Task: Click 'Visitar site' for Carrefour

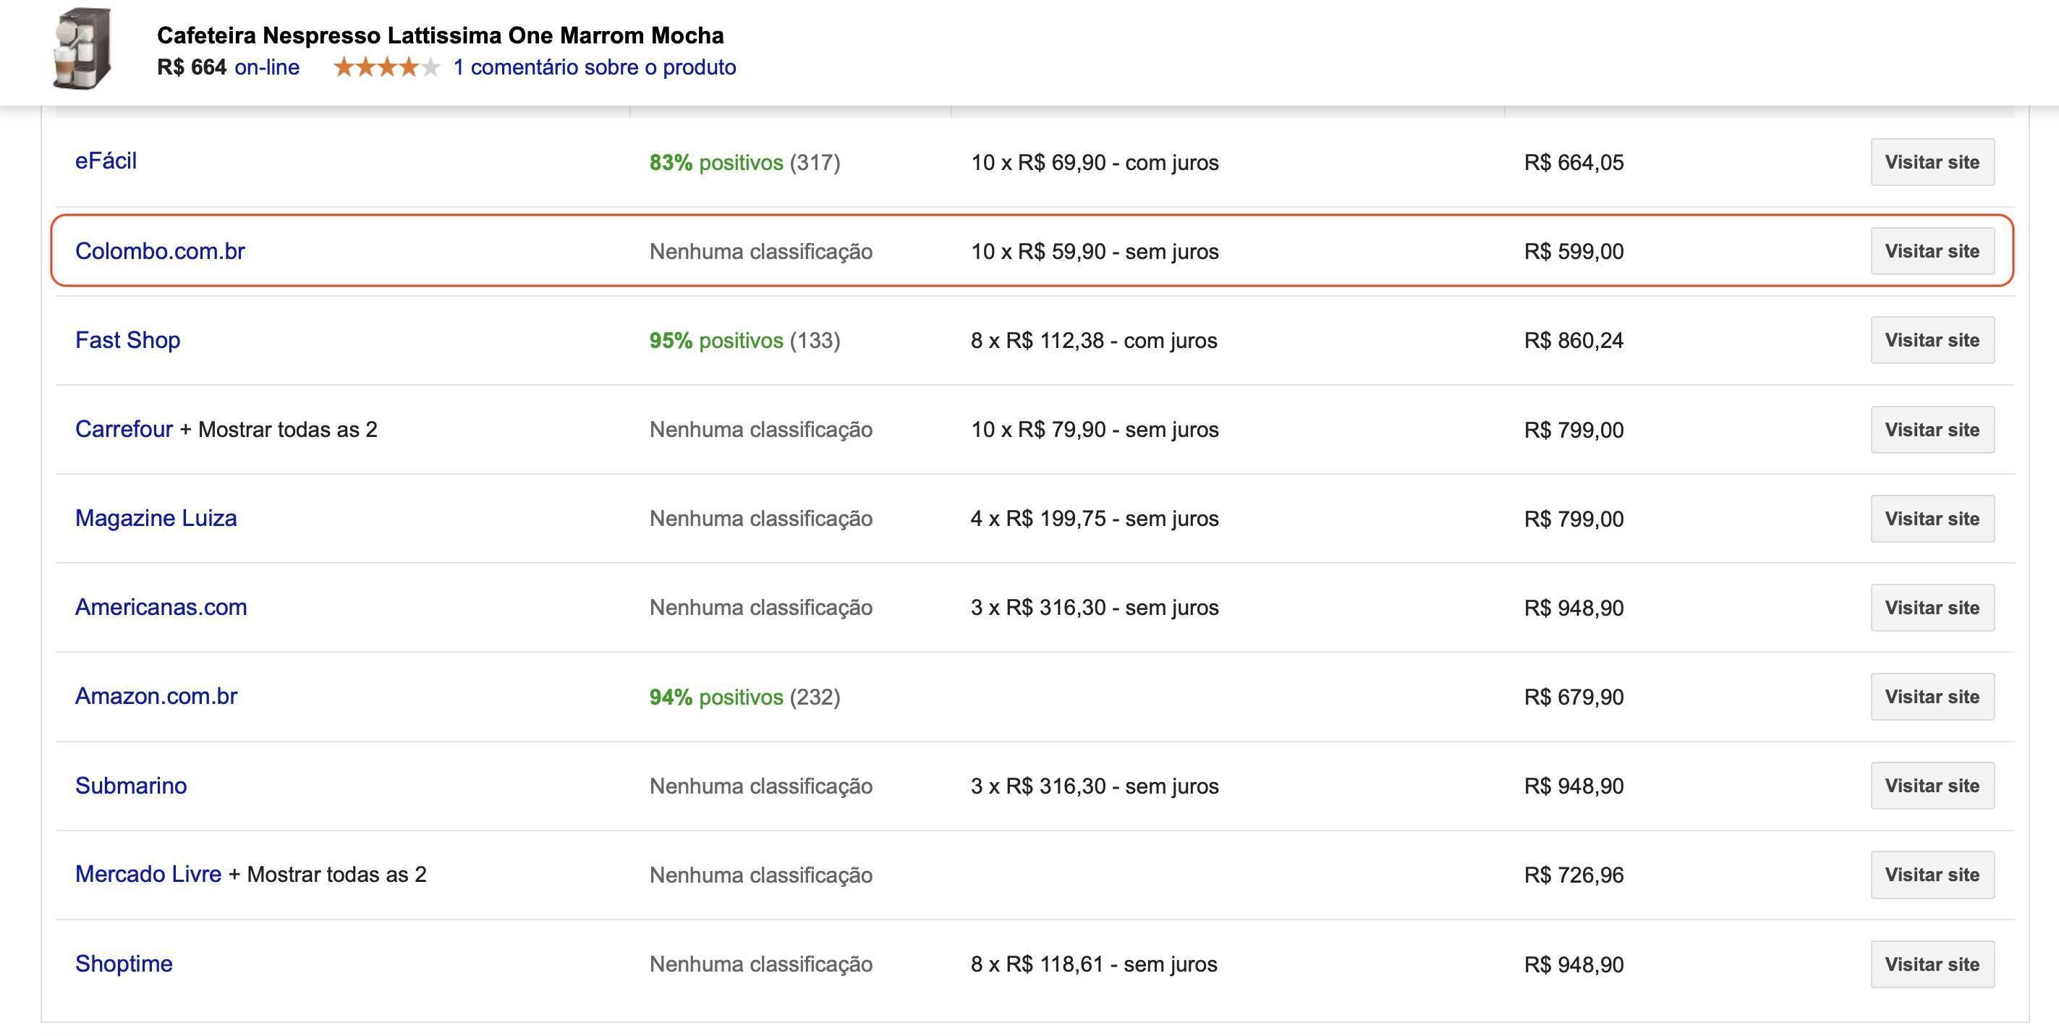Action: (x=1932, y=429)
